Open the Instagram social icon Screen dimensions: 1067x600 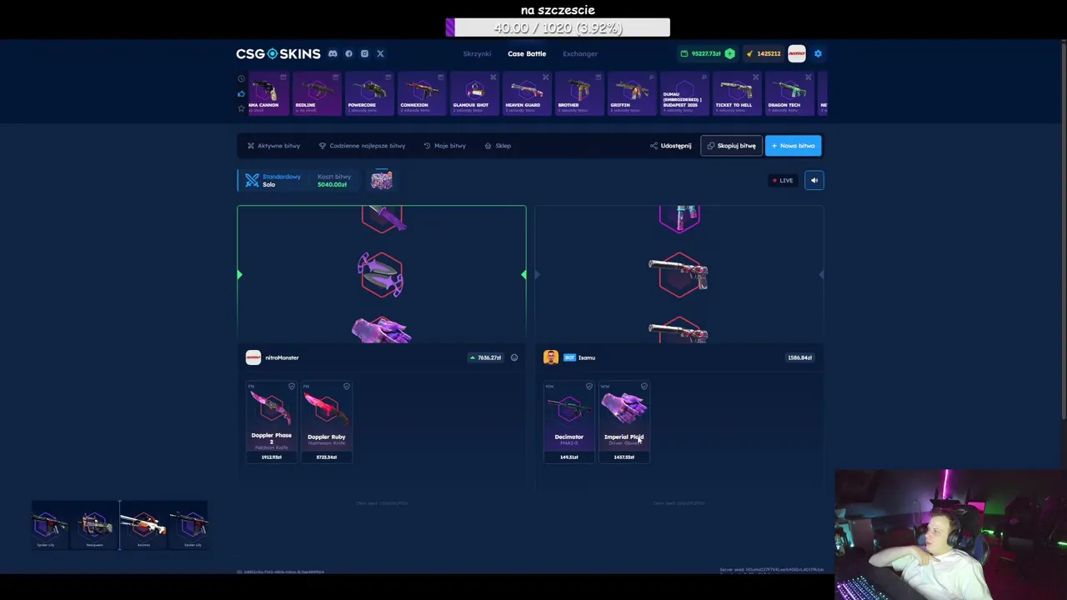(364, 53)
